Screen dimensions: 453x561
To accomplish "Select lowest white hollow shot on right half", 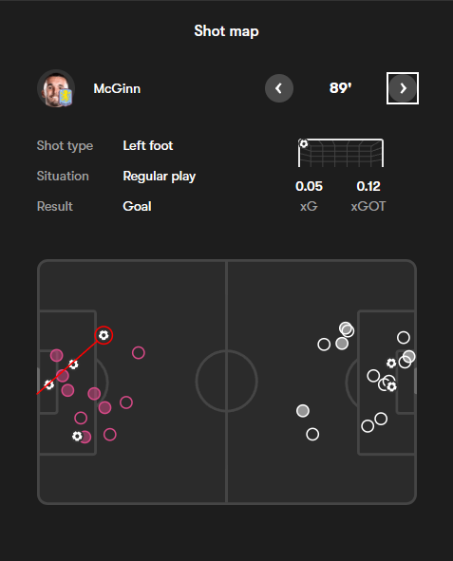I will (x=312, y=435).
